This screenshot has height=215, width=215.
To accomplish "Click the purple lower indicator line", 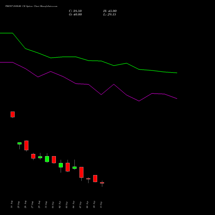I will click(89, 84).
